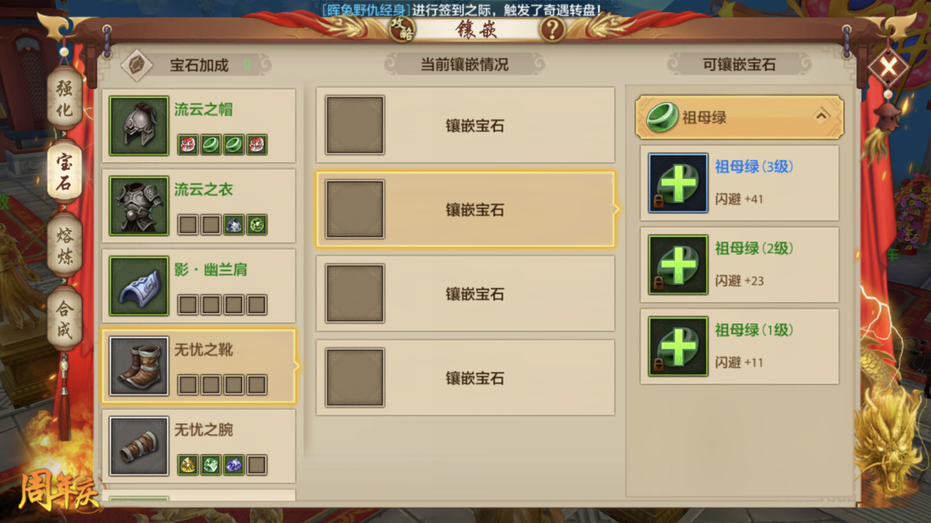Select the highlighted second 镶嵌宝石 slot
This screenshot has width=931, height=523.
(465, 209)
